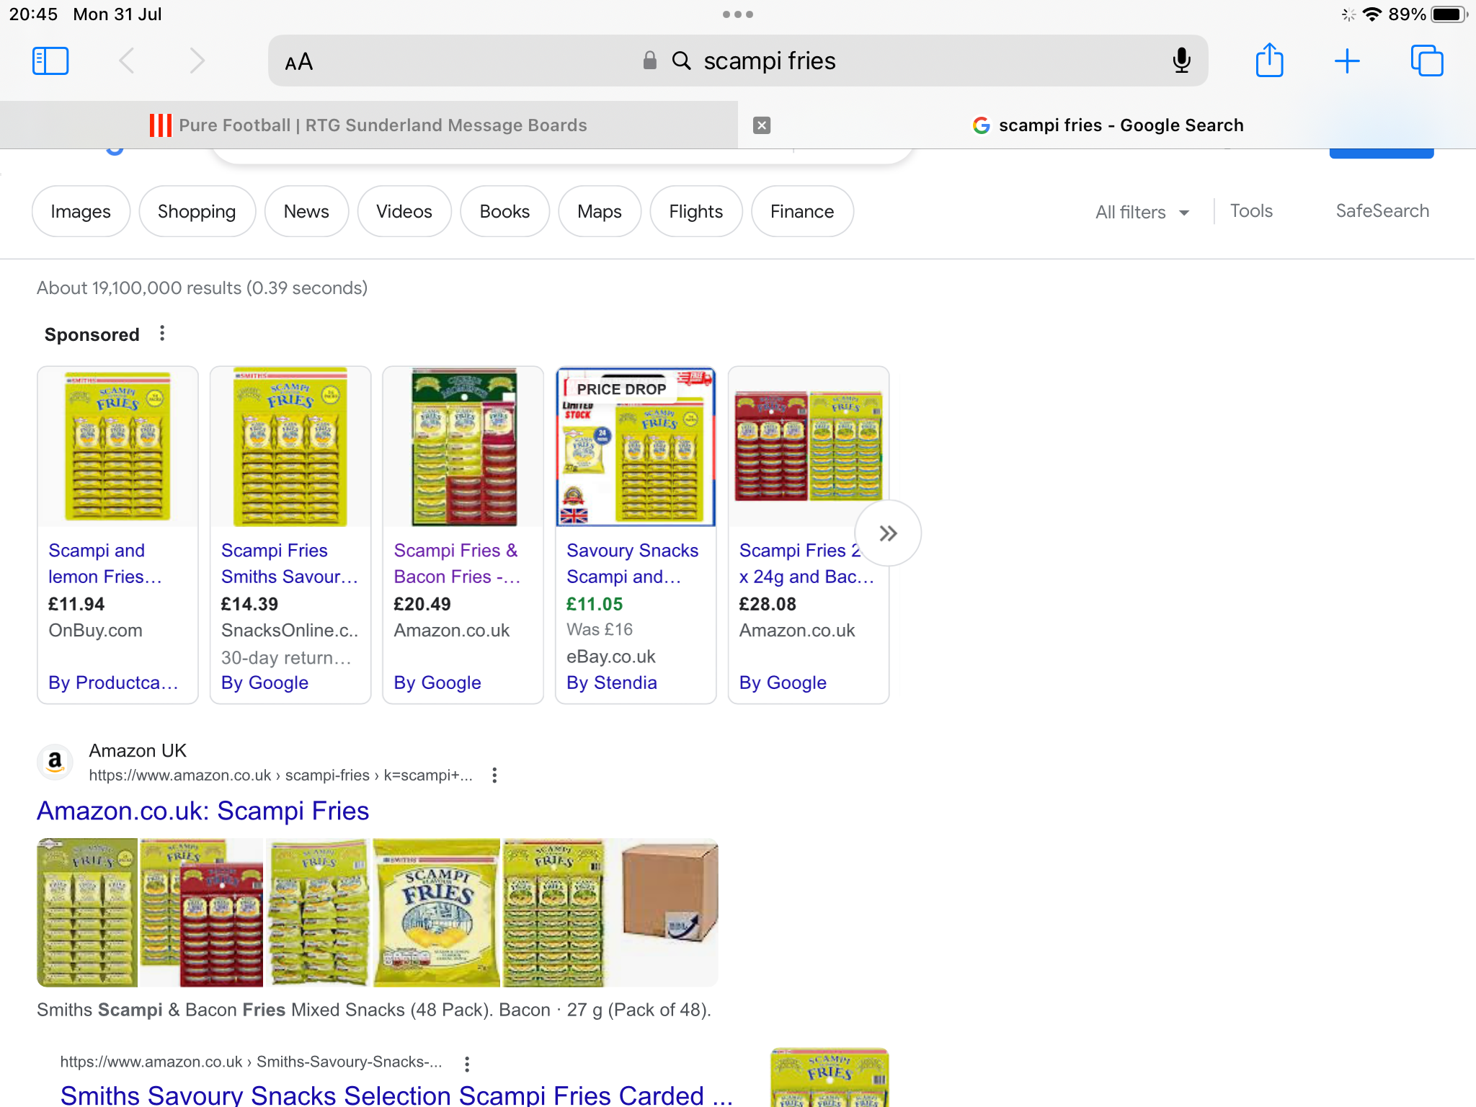Open Amazon UK result options menu
This screenshot has height=1107, width=1476.
(x=494, y=775)
